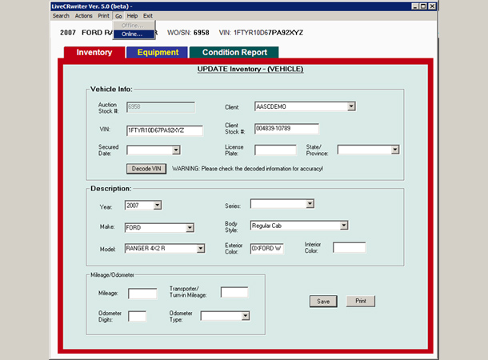Close the LiveCRwriter window
Image resolution: width=488 pixels, height=360 pixels.
coord(432,6)
